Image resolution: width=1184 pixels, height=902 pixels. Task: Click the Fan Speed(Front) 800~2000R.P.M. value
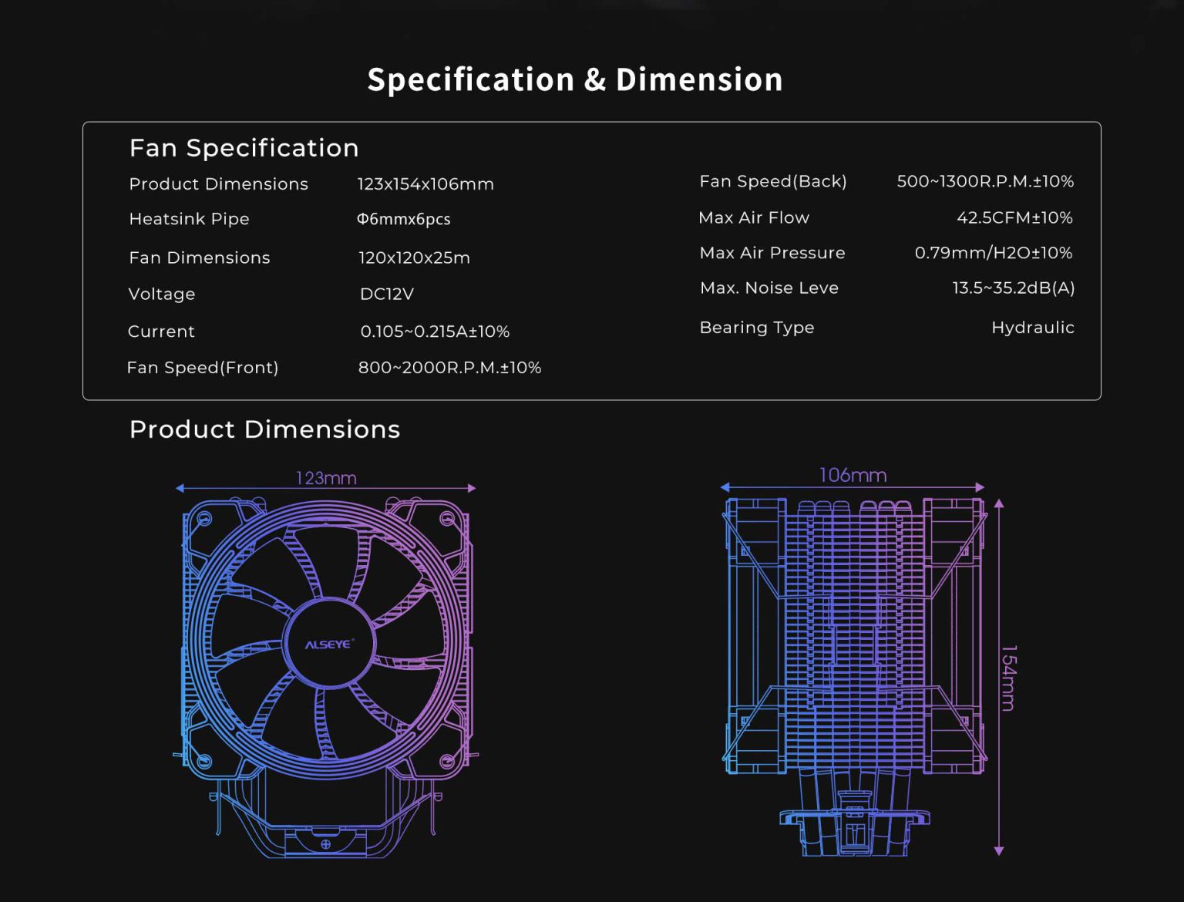click(x=449, y=368)
